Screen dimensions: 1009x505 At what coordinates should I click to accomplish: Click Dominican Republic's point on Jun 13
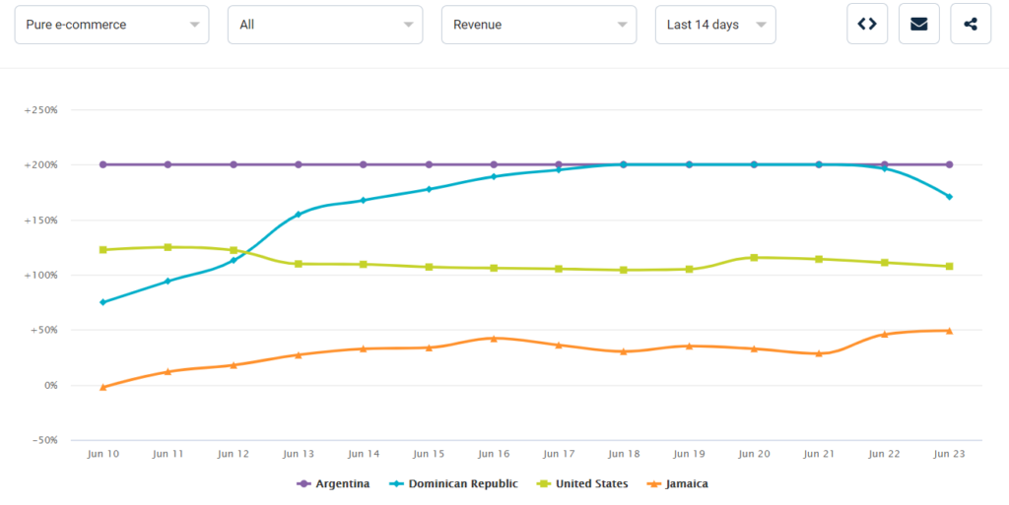(x=299, y=215)
